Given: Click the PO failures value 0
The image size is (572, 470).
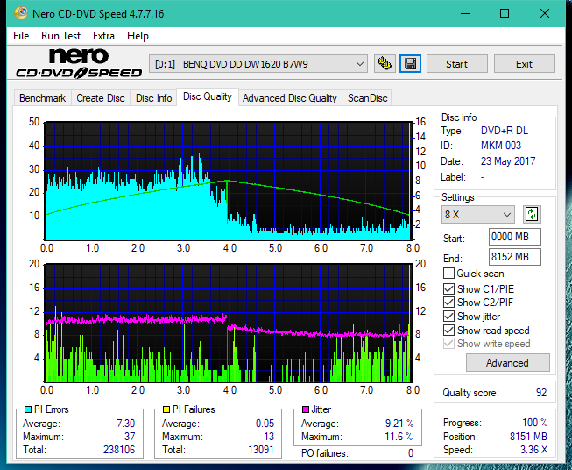Looking at the screenshot, I should [411, 453].
